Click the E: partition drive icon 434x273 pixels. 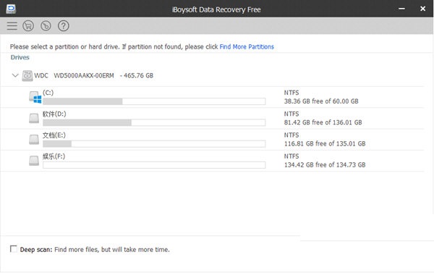pyautogui.click(x=34, y=139)
